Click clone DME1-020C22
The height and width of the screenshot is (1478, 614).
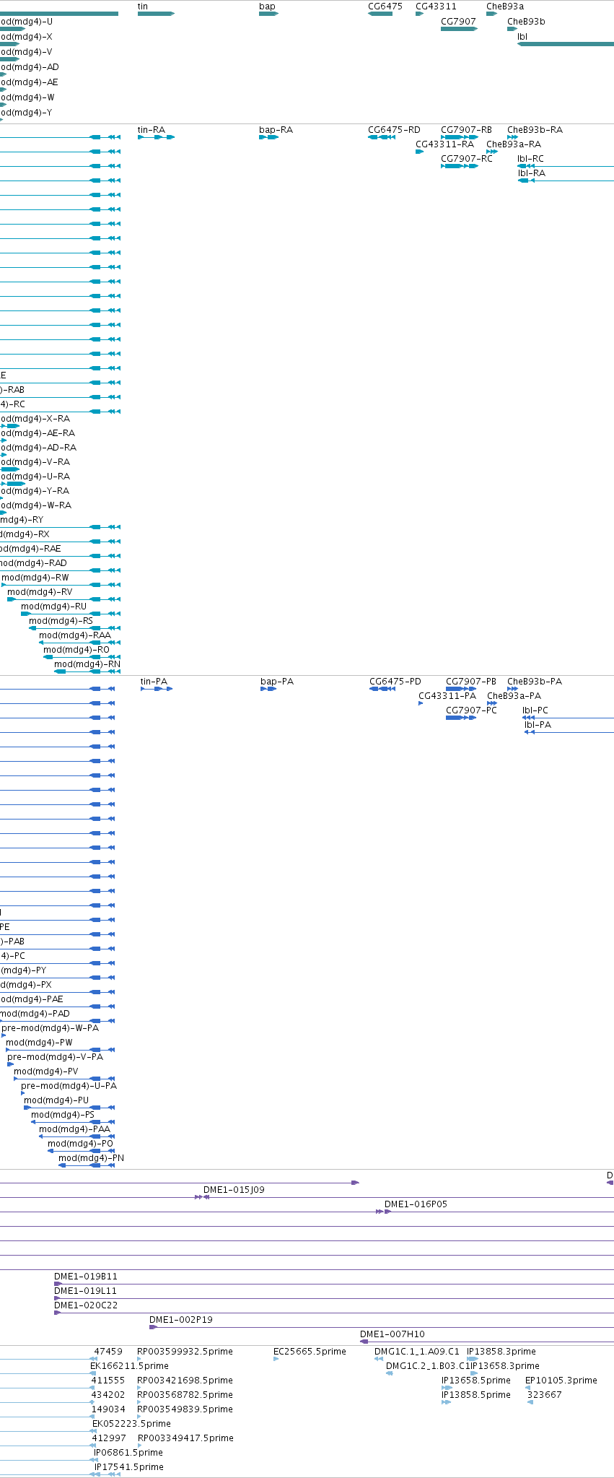(334, 1313)
